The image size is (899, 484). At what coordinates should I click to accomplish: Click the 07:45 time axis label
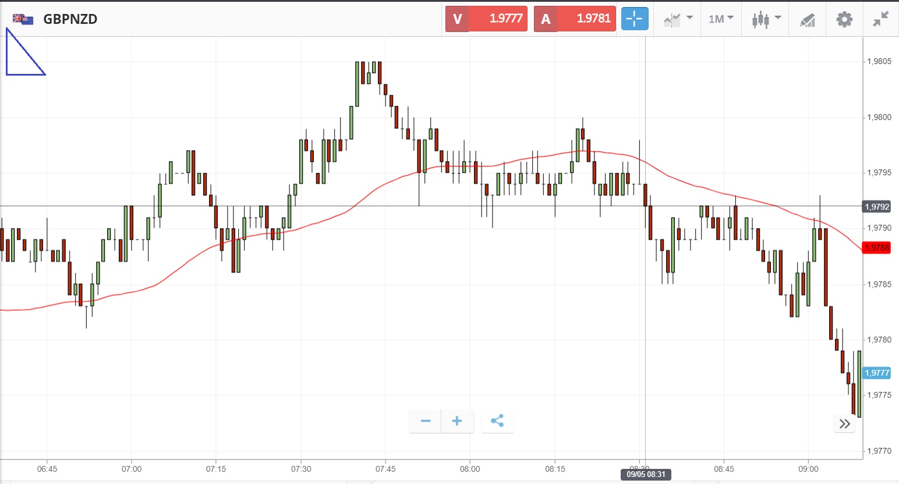(385, 469)
